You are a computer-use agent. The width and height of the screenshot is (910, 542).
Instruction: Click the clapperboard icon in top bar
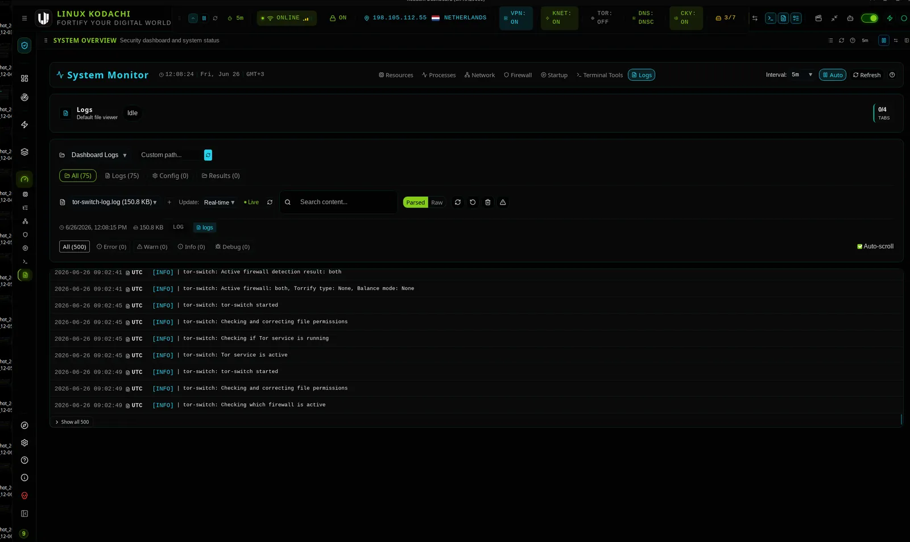pos(818,18)
